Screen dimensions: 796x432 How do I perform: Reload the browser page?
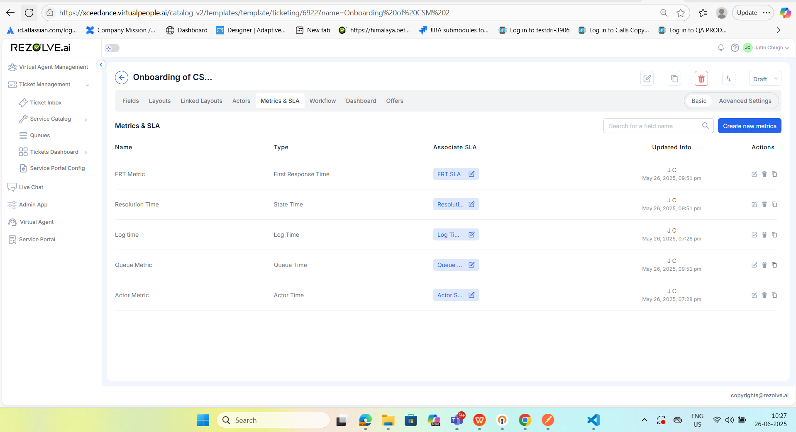point(29,13)
